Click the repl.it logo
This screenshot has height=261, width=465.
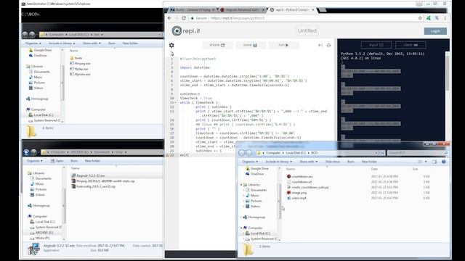point(186,30)
